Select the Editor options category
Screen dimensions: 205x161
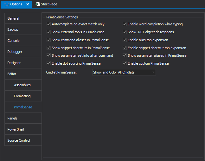(23, 74)
